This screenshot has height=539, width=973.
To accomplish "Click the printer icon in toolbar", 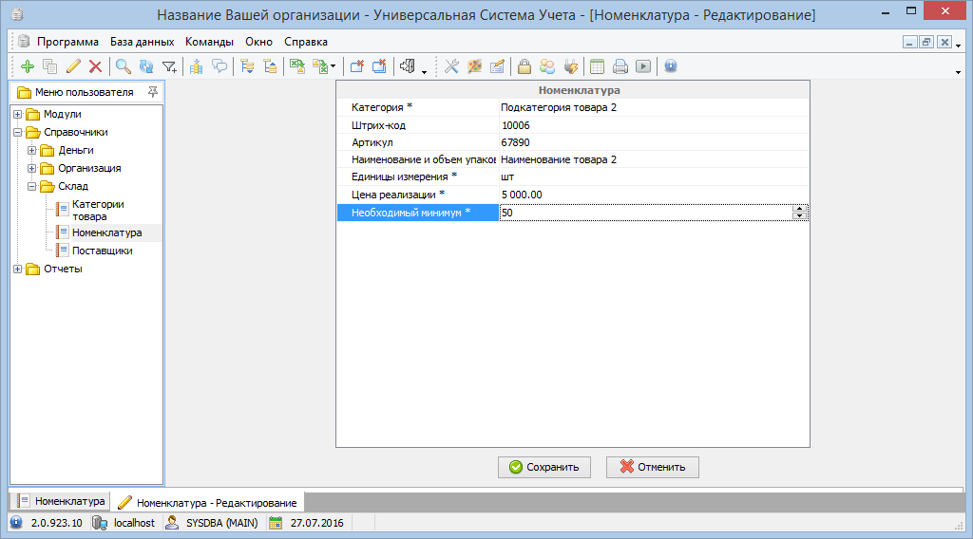I will pyautogui.click(x=620, y=66).
